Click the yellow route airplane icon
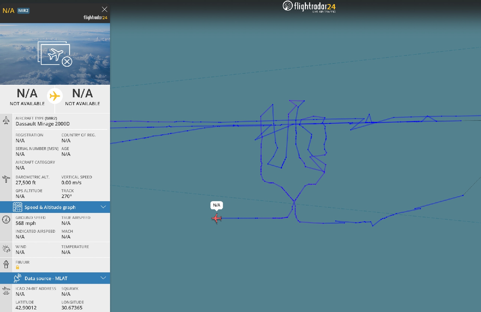This screenshot has width=481, height=312. 55,96
